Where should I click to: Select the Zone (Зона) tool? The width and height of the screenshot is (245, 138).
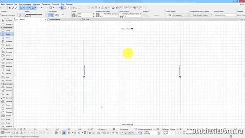(x=7, y=77)
